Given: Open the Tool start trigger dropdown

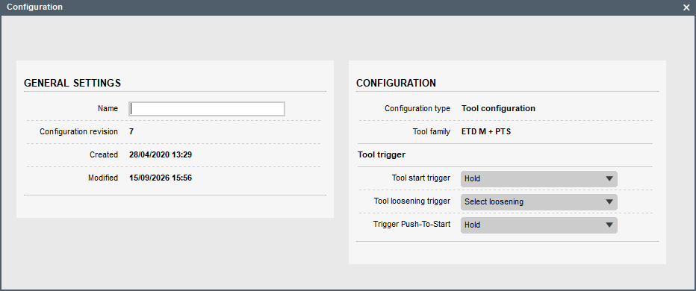Looking at the screenshot, I should click(x=539, y=179).
